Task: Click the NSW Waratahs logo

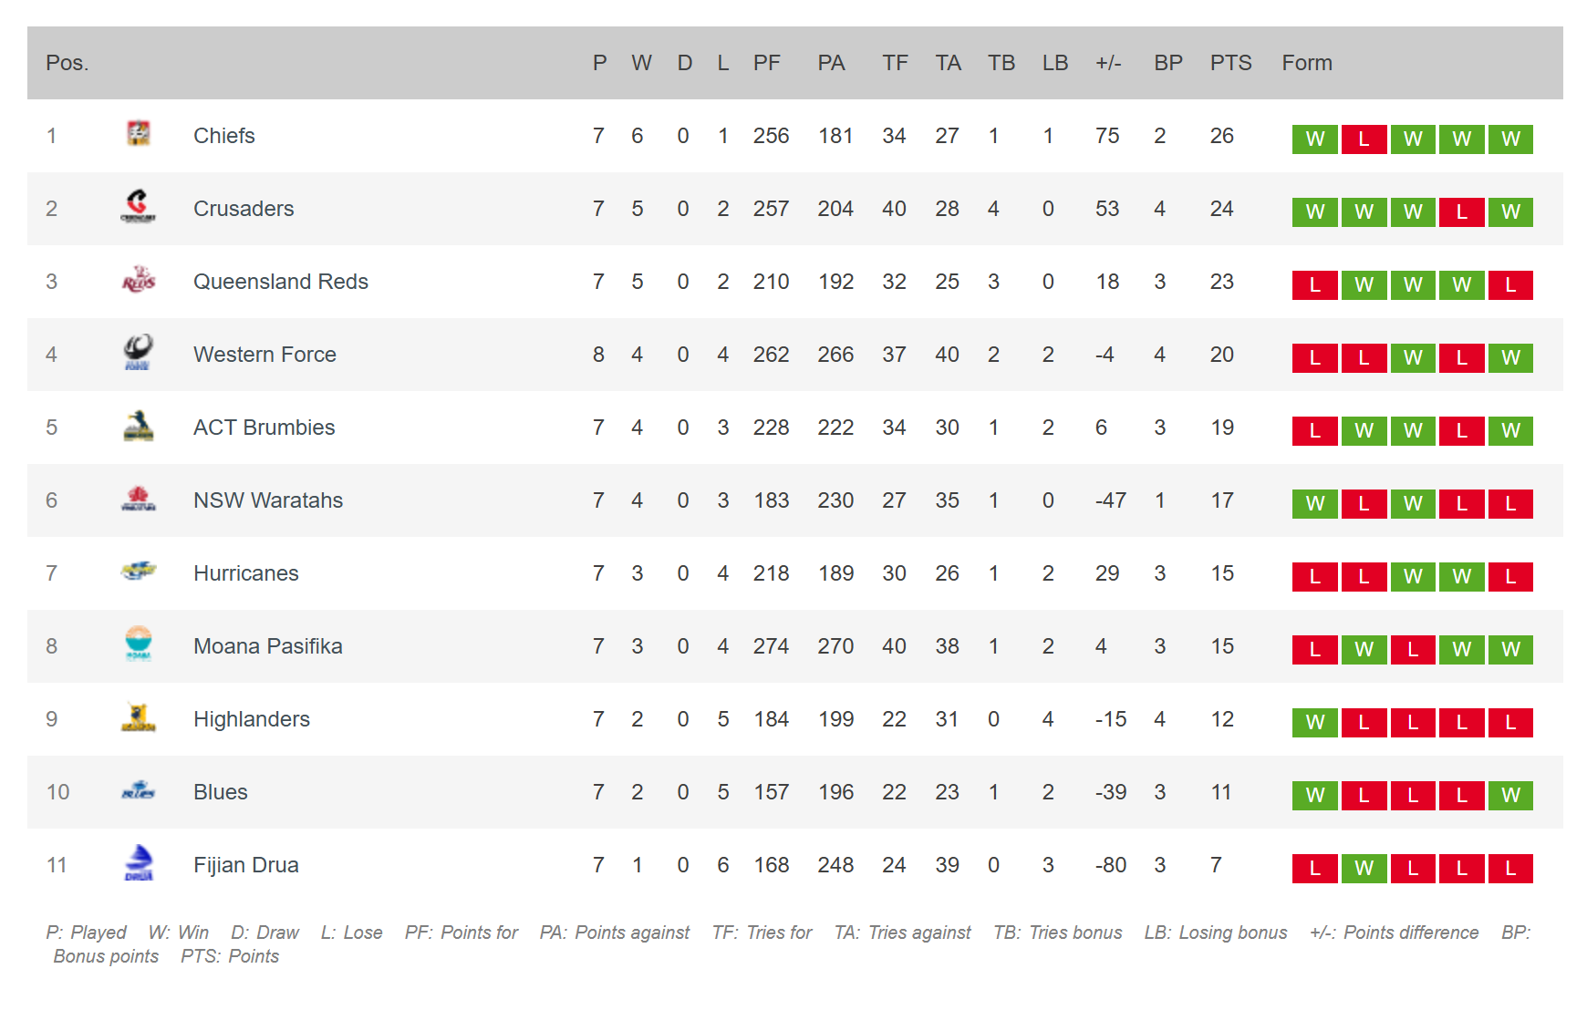Action: [139, 499]
